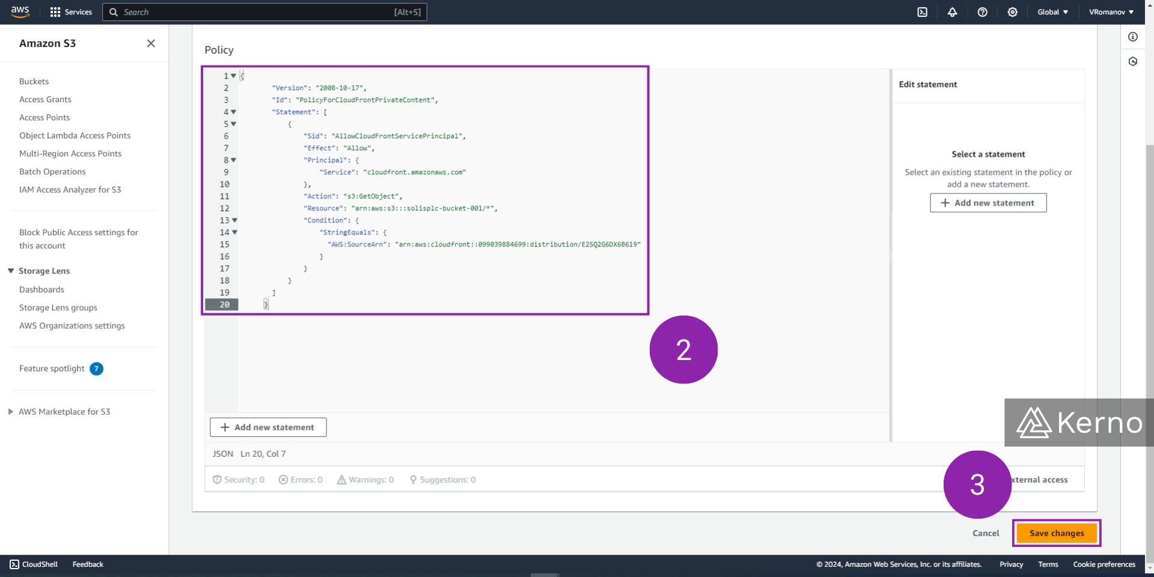Click the AWS logo home icon

coord(20,12)
